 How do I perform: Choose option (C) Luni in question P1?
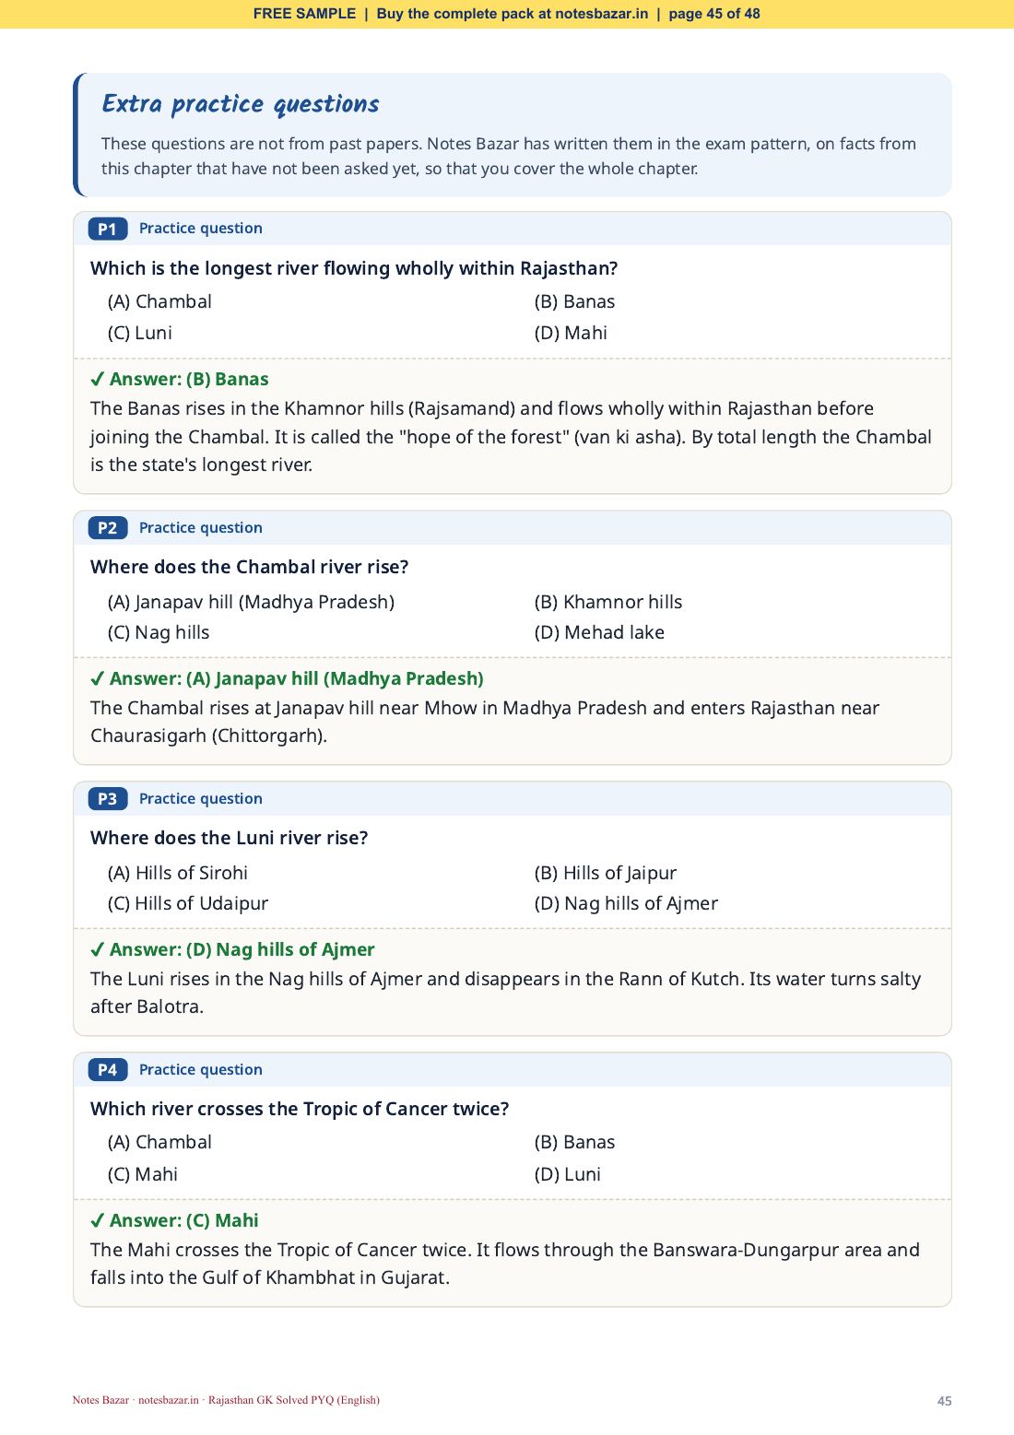click(x=140, y=334)
